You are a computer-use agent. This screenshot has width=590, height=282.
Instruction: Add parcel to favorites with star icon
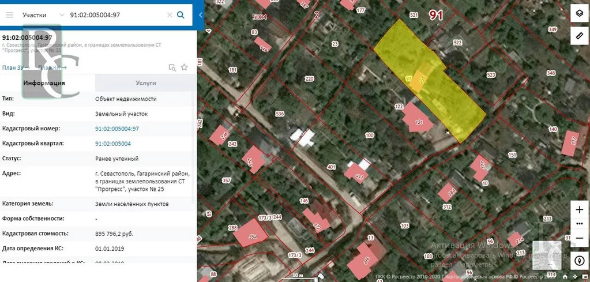184,67
